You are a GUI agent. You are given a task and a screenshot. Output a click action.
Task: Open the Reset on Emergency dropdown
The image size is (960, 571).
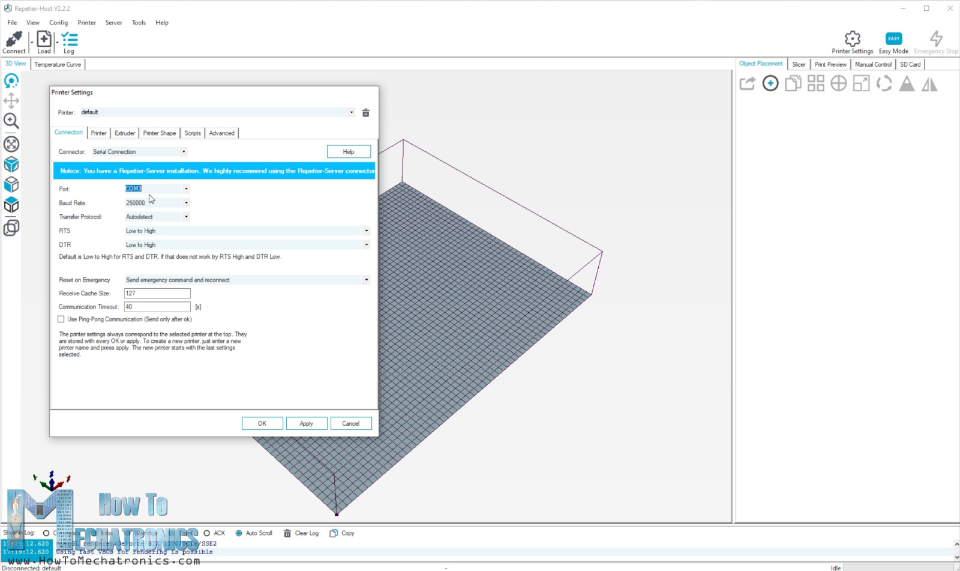tap(366, 280)
